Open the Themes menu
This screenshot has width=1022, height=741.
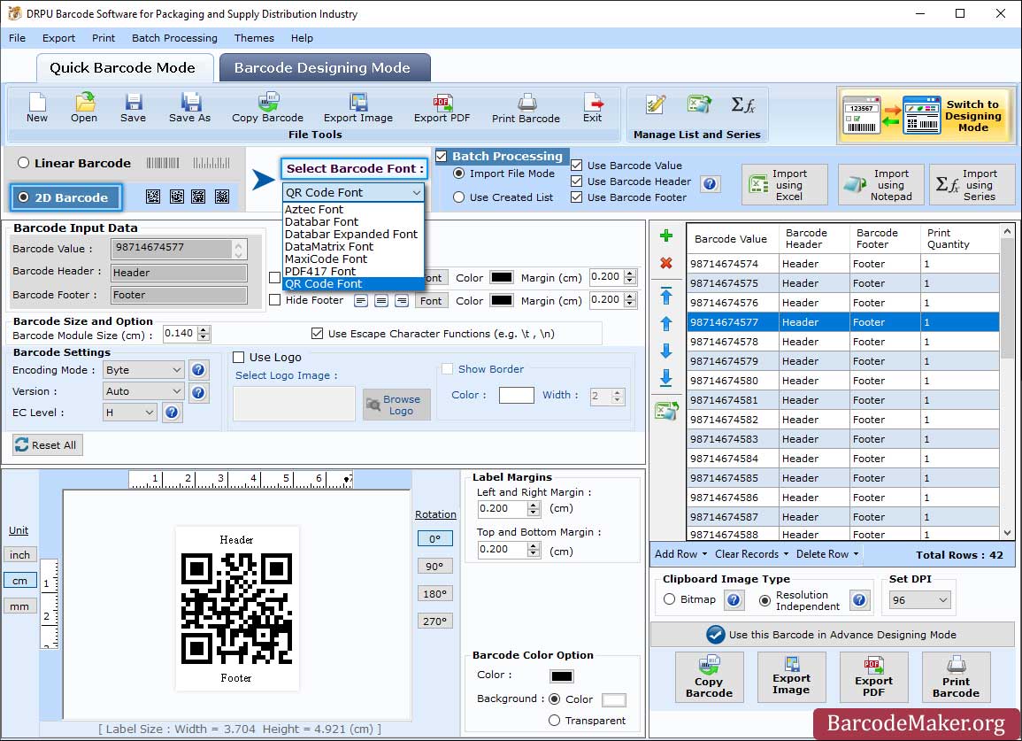[x=254, y=38]
